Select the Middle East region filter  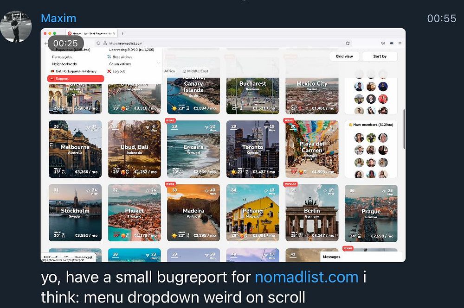(x=195, y=71)
